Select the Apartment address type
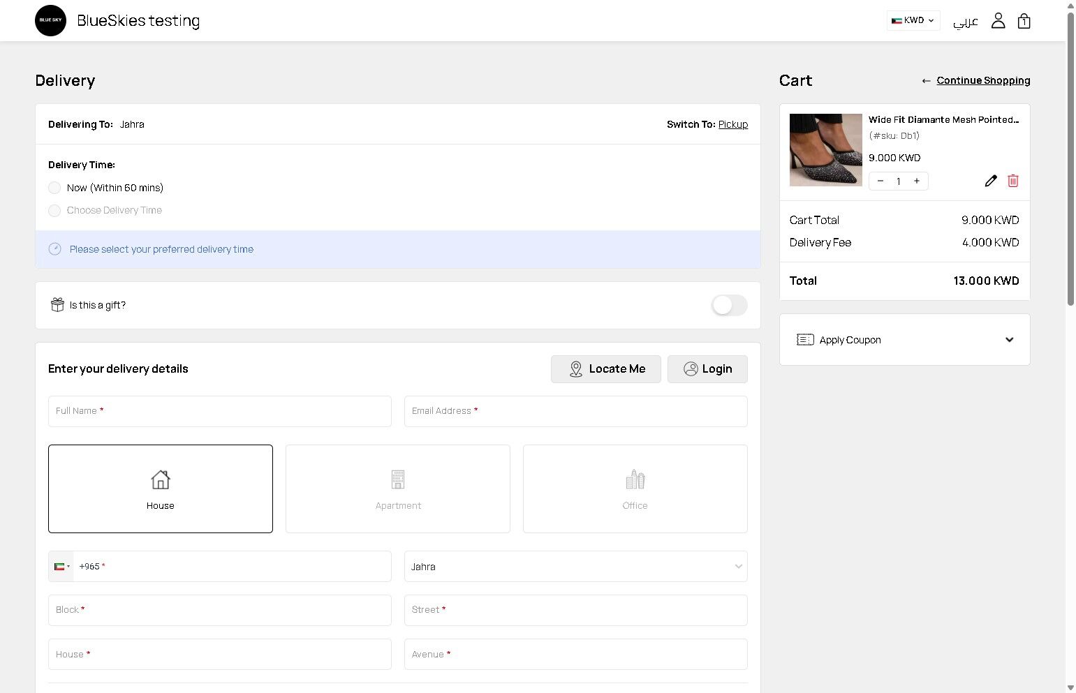Viewport: 1076px width, 693px height. [x=398, y=489]
